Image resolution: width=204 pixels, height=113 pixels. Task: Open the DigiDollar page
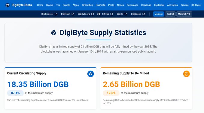159,5
